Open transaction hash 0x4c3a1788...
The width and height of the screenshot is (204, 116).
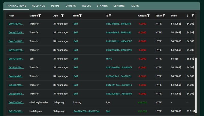16,41
